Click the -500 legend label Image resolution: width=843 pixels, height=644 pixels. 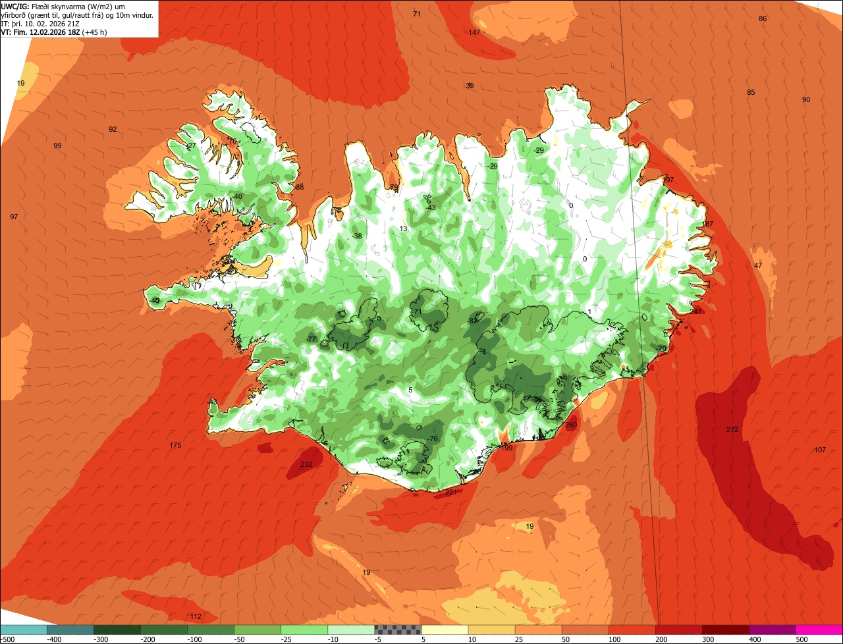point(7,639)
